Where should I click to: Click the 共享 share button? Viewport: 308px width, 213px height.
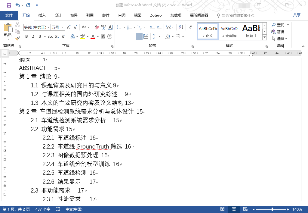click(x=297, y=15)
